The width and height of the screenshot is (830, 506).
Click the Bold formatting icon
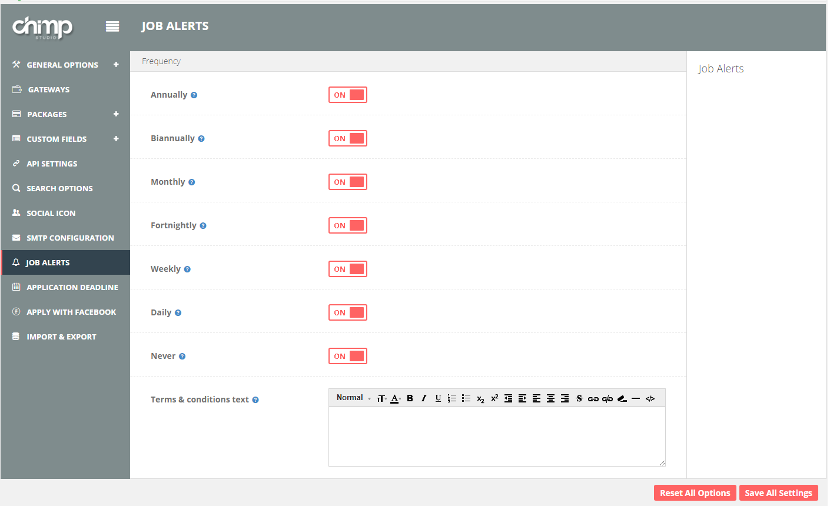pyautogui.click(x=410, y=398)
